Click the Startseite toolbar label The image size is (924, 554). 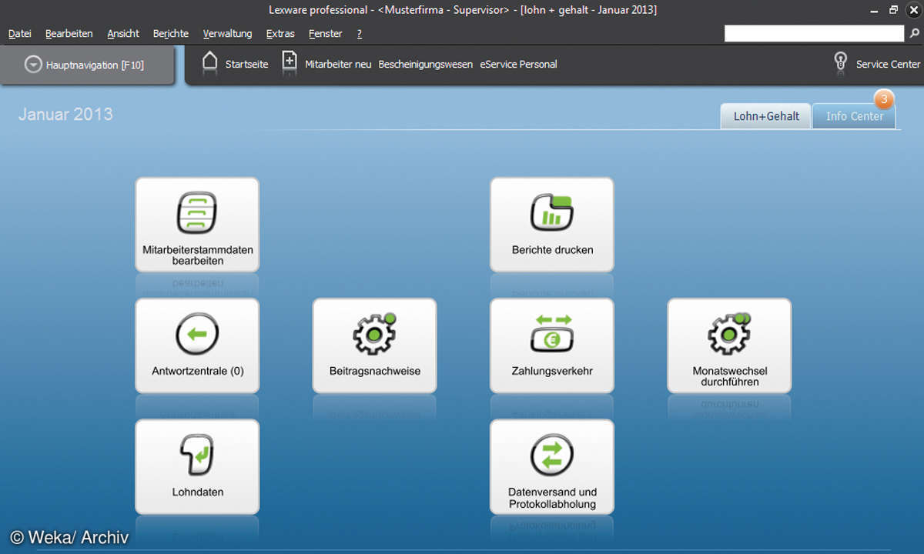point(247,65)
